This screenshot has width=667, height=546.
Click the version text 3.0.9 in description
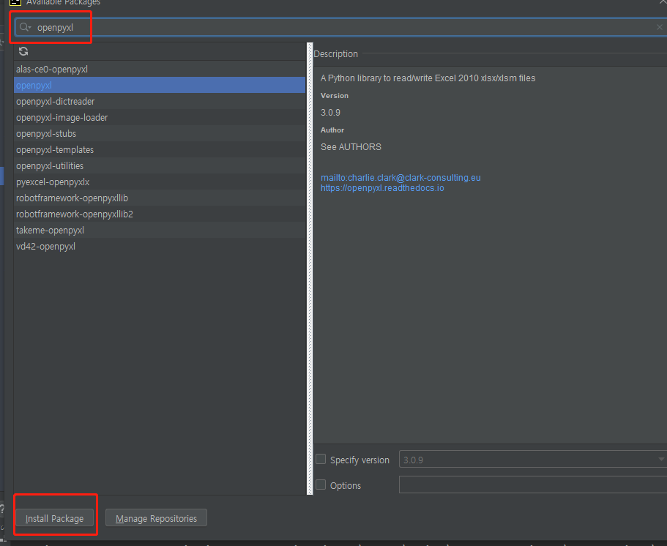(330, 113)
